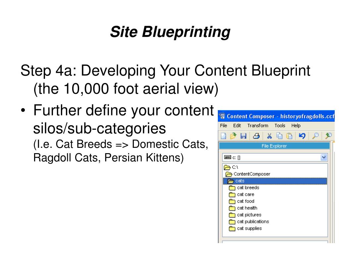Click the Site Blueprinting slide title
The width and height of the screenshot is (339, 254).
click(x=170, y=32)
